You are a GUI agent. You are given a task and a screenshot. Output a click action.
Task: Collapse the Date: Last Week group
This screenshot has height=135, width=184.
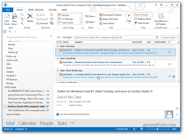pyautogui.click(x=57, y=58)
